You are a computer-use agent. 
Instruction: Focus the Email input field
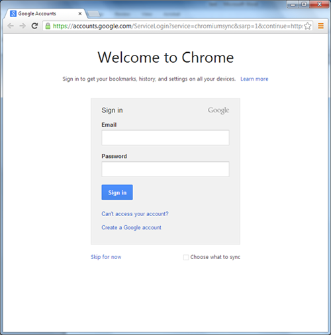tap(165, 137)
